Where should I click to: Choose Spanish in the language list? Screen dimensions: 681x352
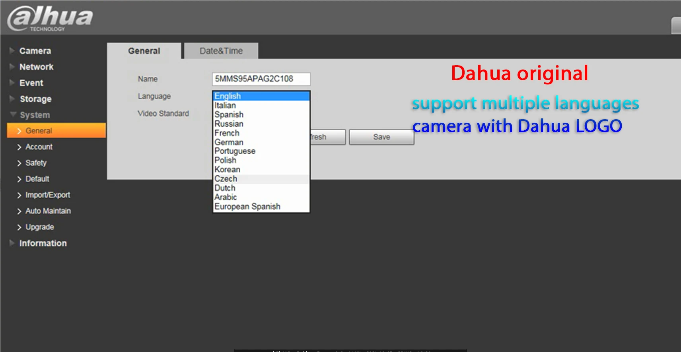tap(261, 114)
